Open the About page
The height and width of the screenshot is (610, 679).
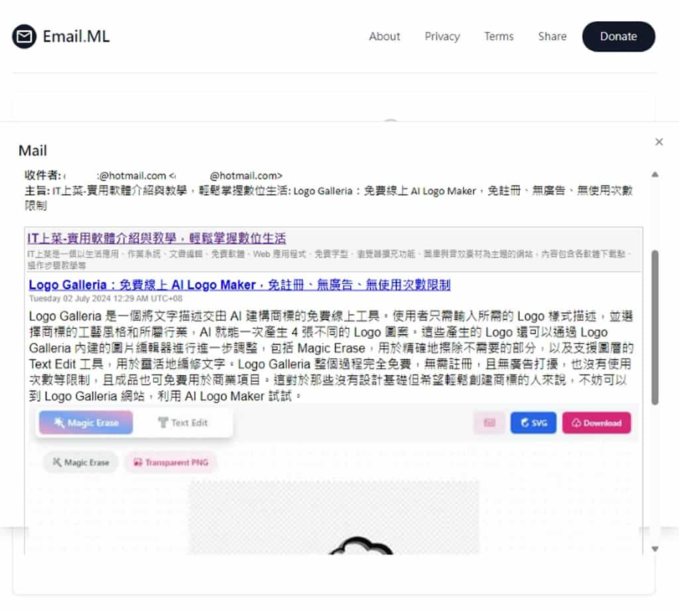click(384, 36)
